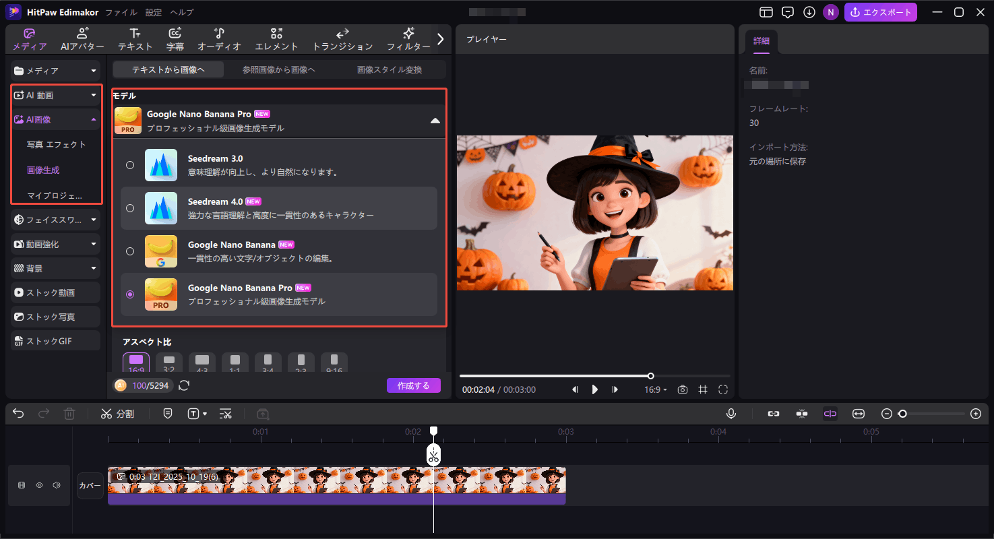Click the microphone voice-over record icon

(x=731, y=414)
